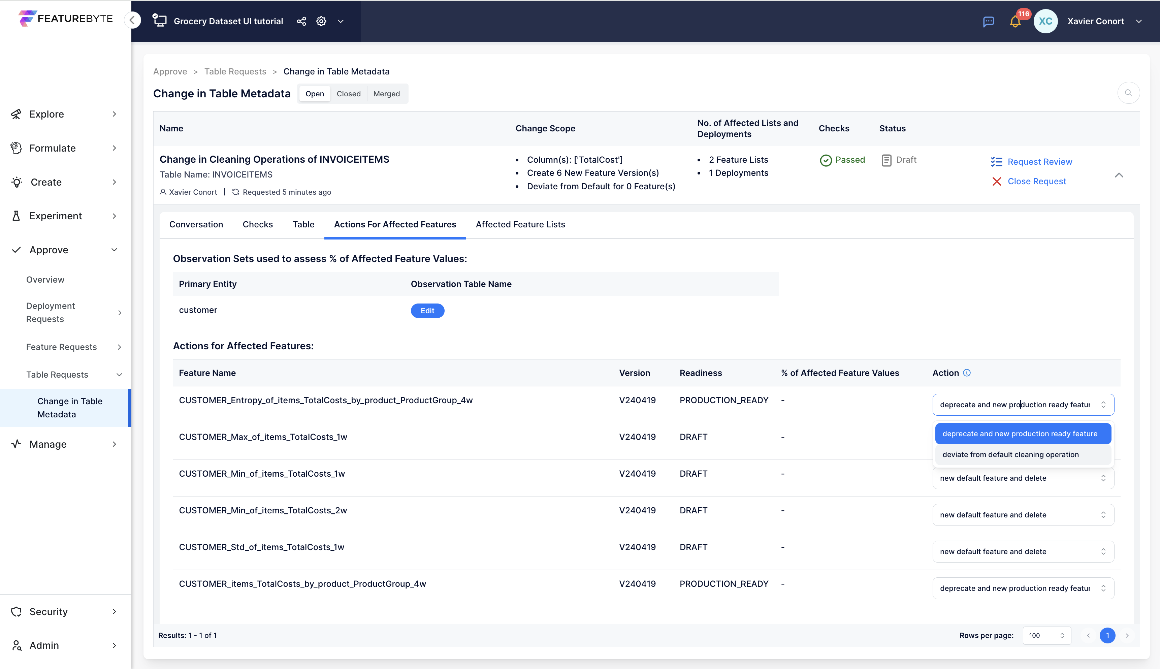Switch to the Checks tab
Viewport: 1160px width, 669px height.
point(258,224)
